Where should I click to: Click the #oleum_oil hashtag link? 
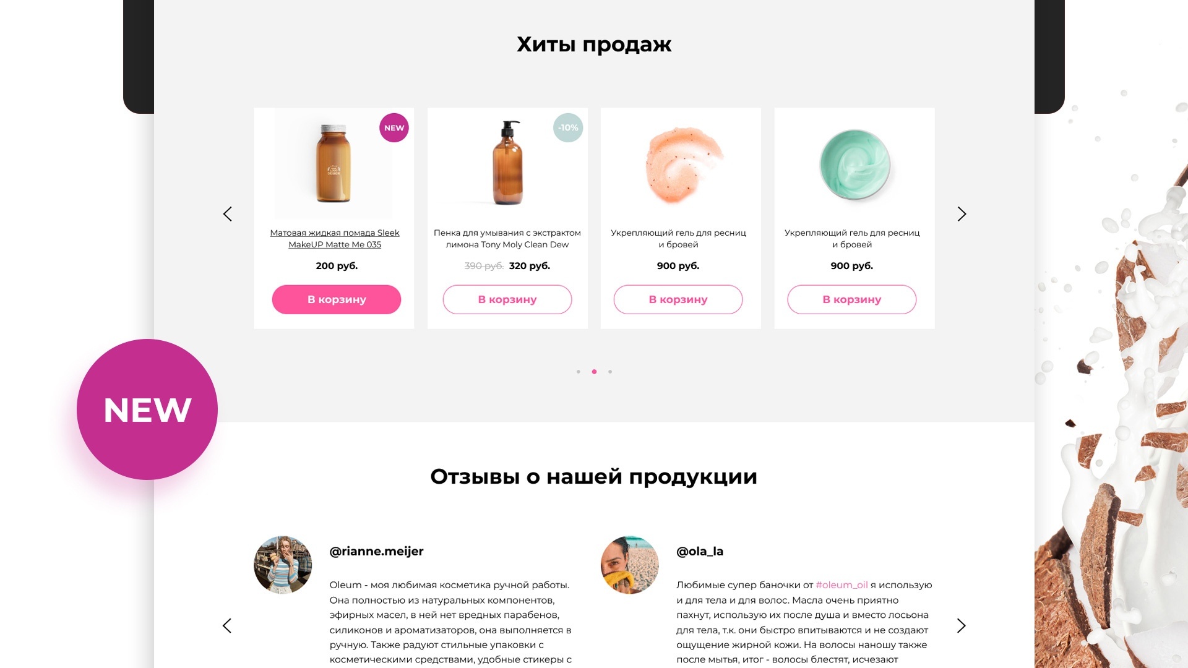pyautogui.click(x=841, y=585)
